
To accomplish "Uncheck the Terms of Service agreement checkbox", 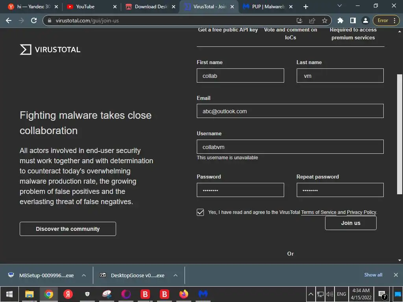I will [x=200, y=212].
